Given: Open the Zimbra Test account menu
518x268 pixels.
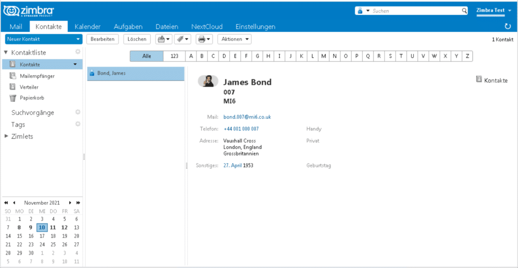Looking at the screenshot, I should click(x=494, y=11).
